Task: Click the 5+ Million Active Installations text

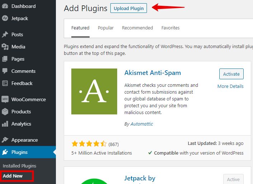Action: (x=102, y=153)
